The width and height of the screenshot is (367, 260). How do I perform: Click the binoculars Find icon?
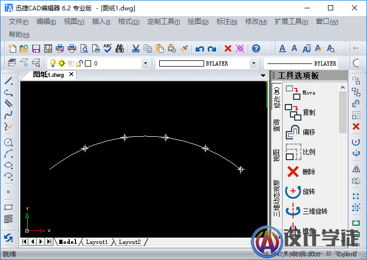point(120,48)
